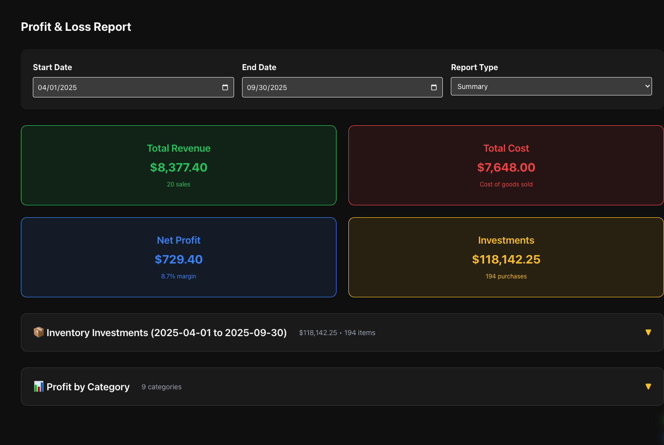Click the End Date field showing 09/30/2025
This screenshot has height=445, width=664.
(342, 87)
